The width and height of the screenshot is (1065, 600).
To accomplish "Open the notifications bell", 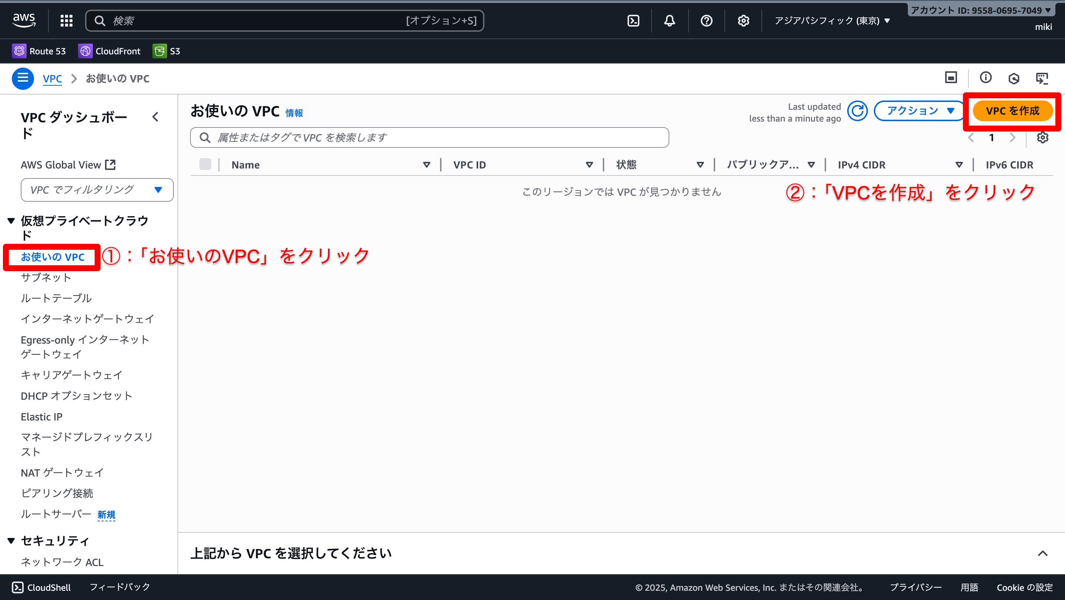I will [669, 21].
